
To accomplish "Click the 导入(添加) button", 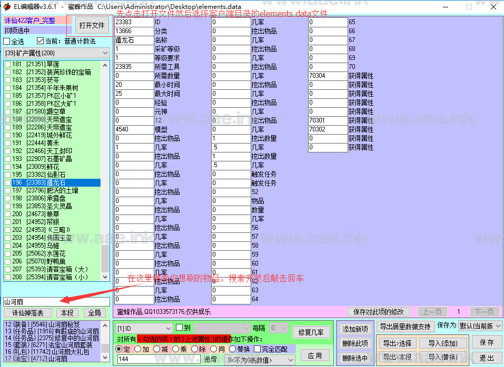I will (443, 343).
